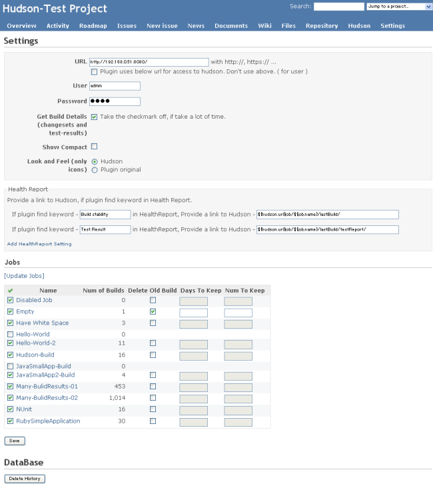Screen dimensions: 433x486
Task: Open the Overview tab
Action: pyautogui.click(x=22, y=26)
